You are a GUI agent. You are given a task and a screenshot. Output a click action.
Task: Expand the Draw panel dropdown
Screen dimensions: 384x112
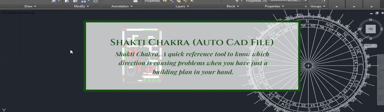click(x=30, y=6)
